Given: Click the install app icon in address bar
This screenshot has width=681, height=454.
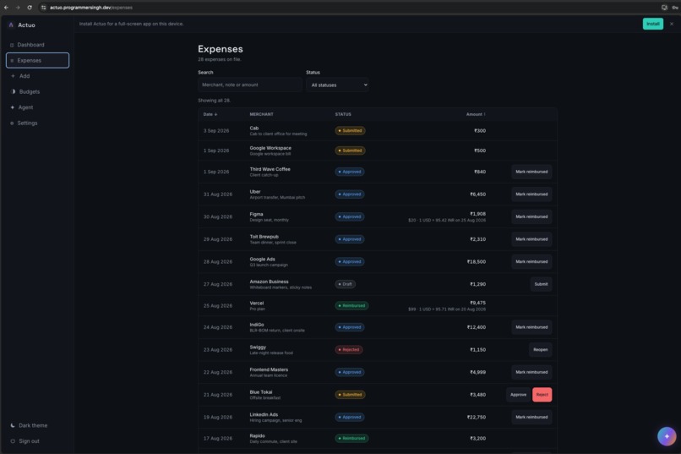Looking at the screenshot, I should [664, 8].
